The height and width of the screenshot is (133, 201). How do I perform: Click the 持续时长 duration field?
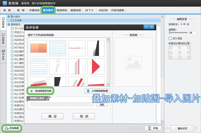183,24
